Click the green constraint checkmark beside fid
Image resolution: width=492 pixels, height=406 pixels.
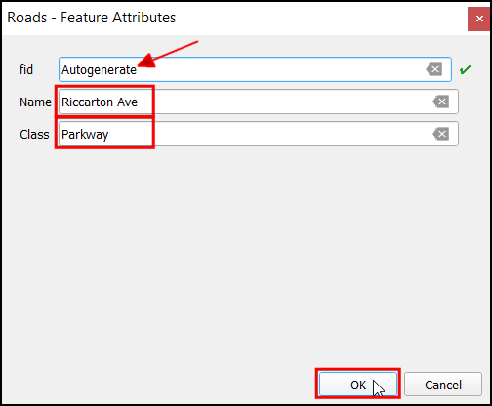point(465,69)
